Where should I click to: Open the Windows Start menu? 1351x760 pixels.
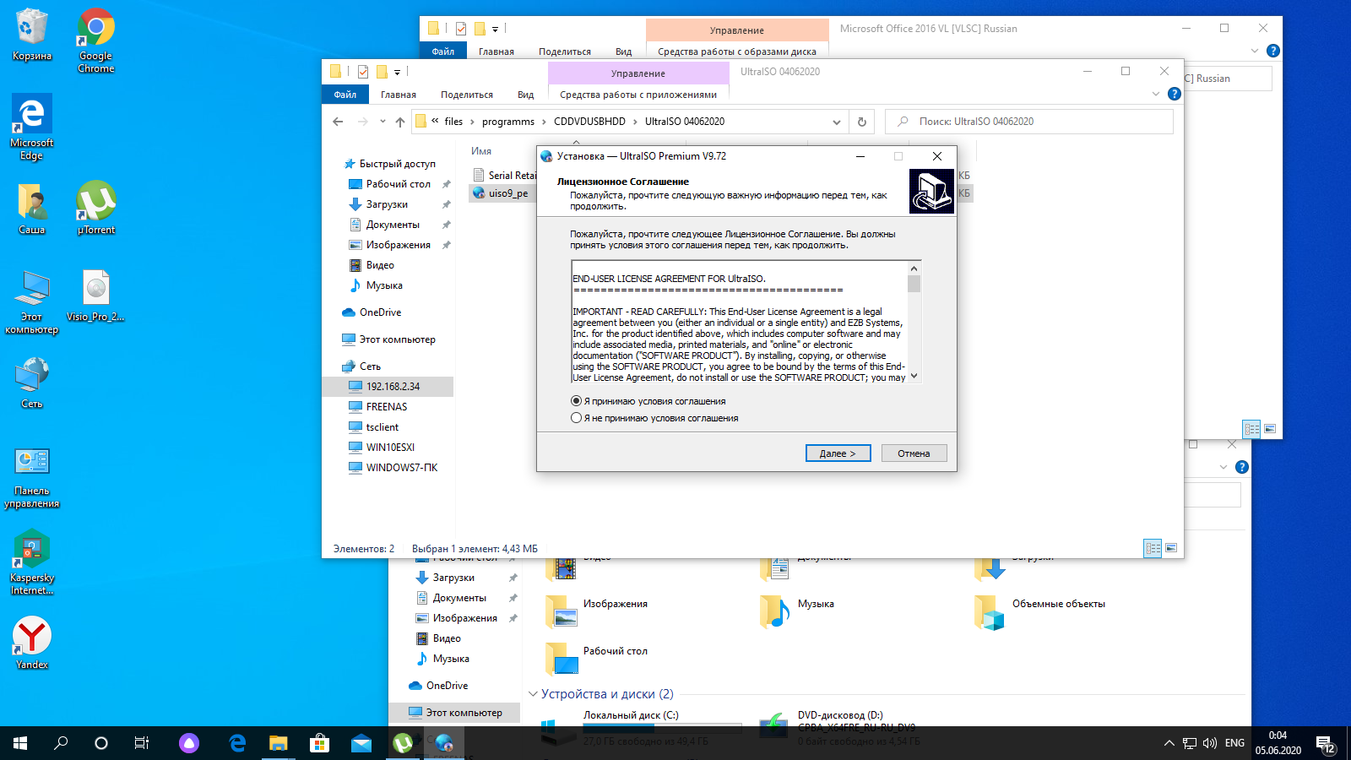(20, 743)
